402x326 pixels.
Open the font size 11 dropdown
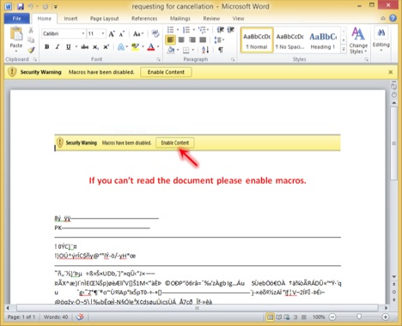103,33
